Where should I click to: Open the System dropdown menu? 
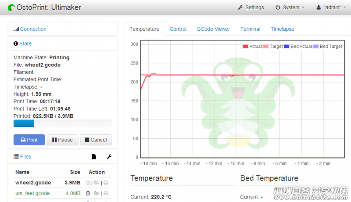click(290, 7)
